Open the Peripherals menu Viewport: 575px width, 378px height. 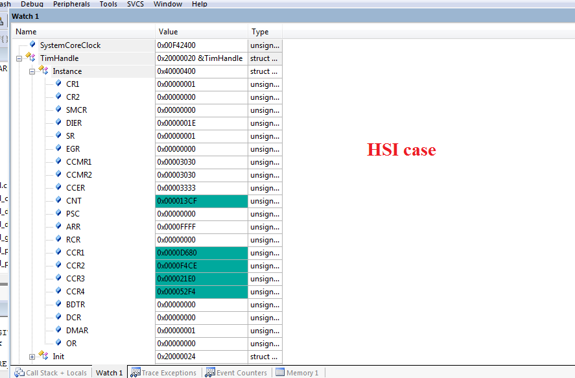click(71, 4)
